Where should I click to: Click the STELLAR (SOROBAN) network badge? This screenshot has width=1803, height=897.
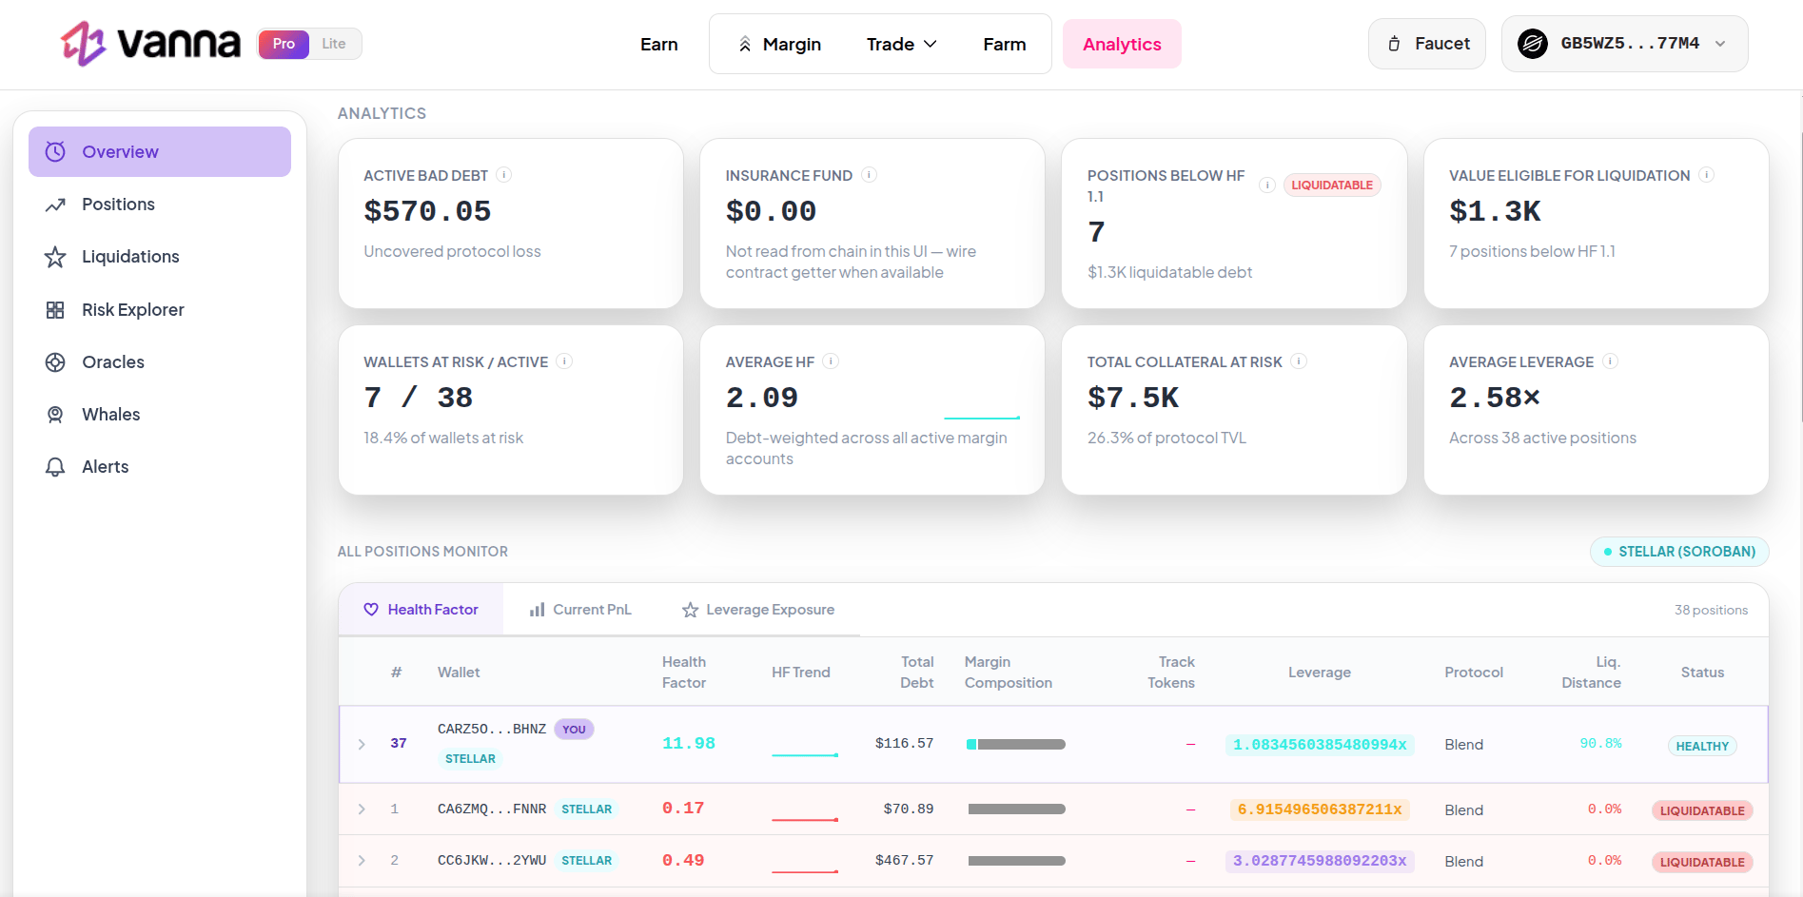coord(1679,552)
